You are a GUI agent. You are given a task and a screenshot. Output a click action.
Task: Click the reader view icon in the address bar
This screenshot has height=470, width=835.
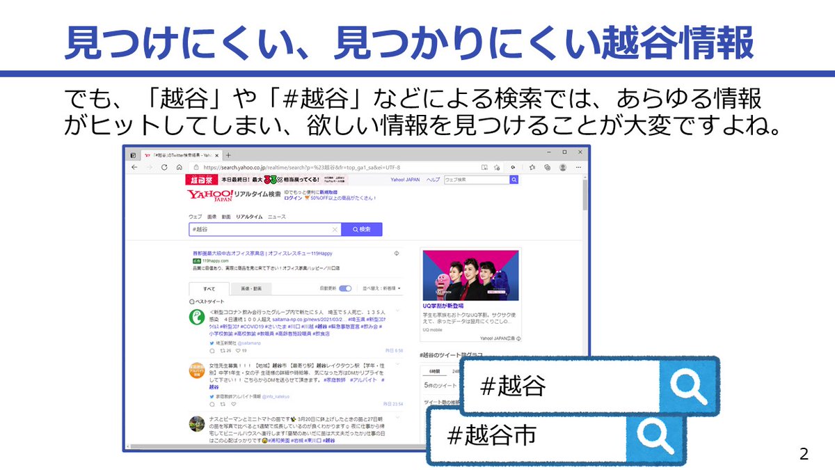[484, 167]
